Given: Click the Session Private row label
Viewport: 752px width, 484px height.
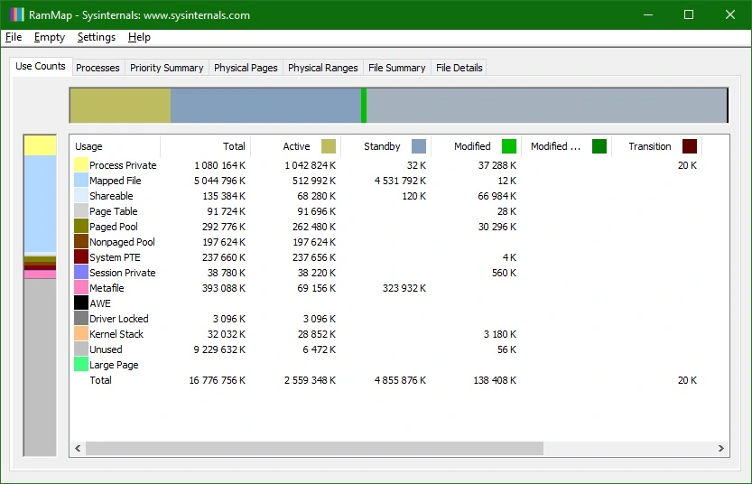Looking at the screenshot, I should coord(122,273).
